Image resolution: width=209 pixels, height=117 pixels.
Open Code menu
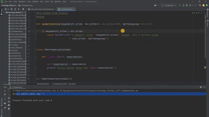pyautogui.click(x=29, y=2)
